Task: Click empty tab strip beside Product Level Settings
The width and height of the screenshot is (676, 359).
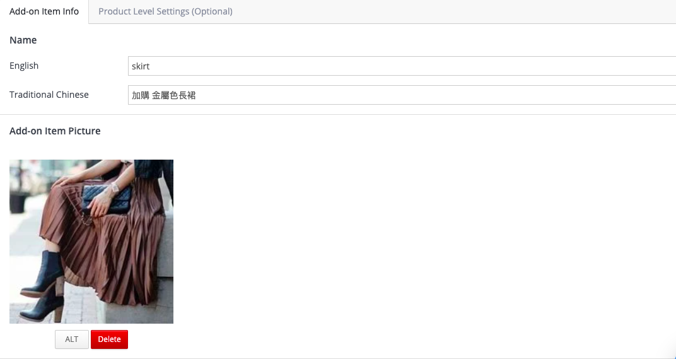Action: coord(457,11)
